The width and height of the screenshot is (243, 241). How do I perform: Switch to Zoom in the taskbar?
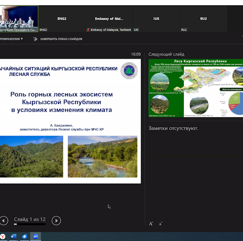tap(35, 236)
